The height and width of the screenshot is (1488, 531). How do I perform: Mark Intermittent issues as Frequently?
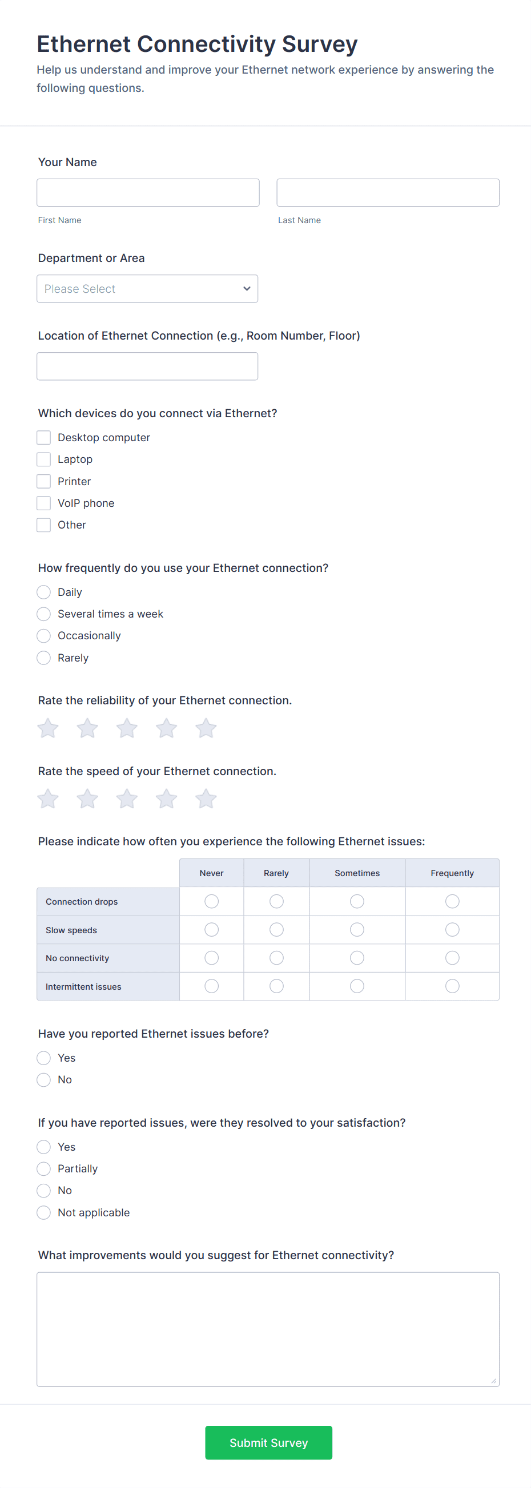pyautogui.click(x=452, y=986)
